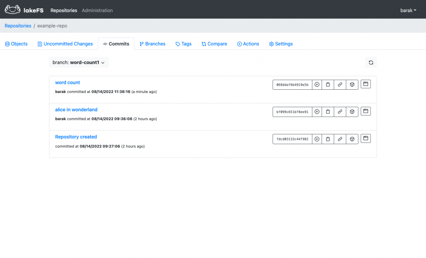Copy Repository created commit ID to clipboard
The height and width of the screenshot is (258, 426).
click(x=328, y=139)
